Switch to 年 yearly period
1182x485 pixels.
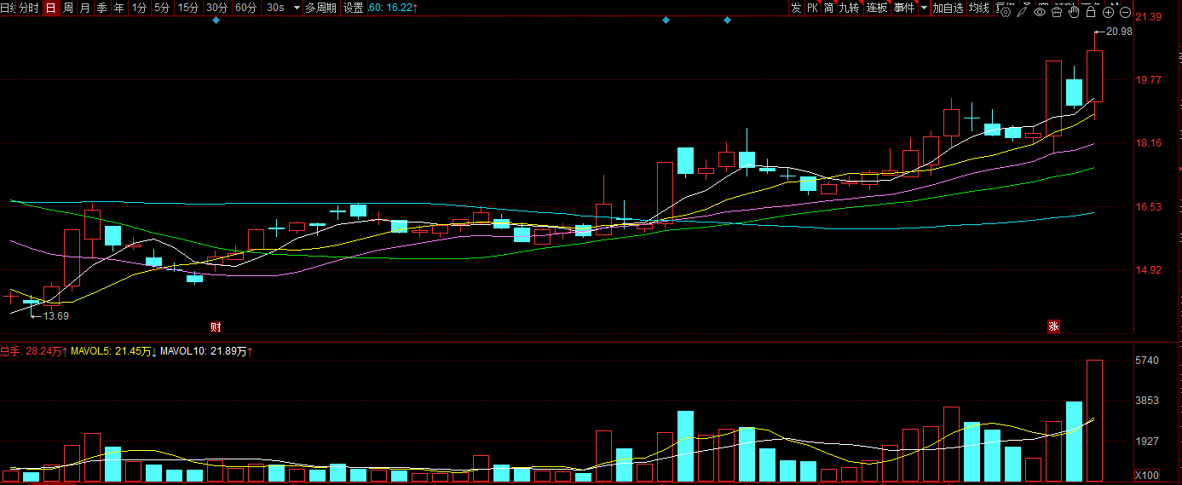[118, 8]
